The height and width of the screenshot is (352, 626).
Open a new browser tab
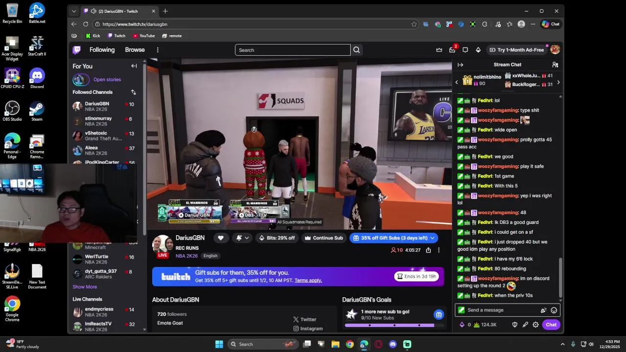pos(165,11)
